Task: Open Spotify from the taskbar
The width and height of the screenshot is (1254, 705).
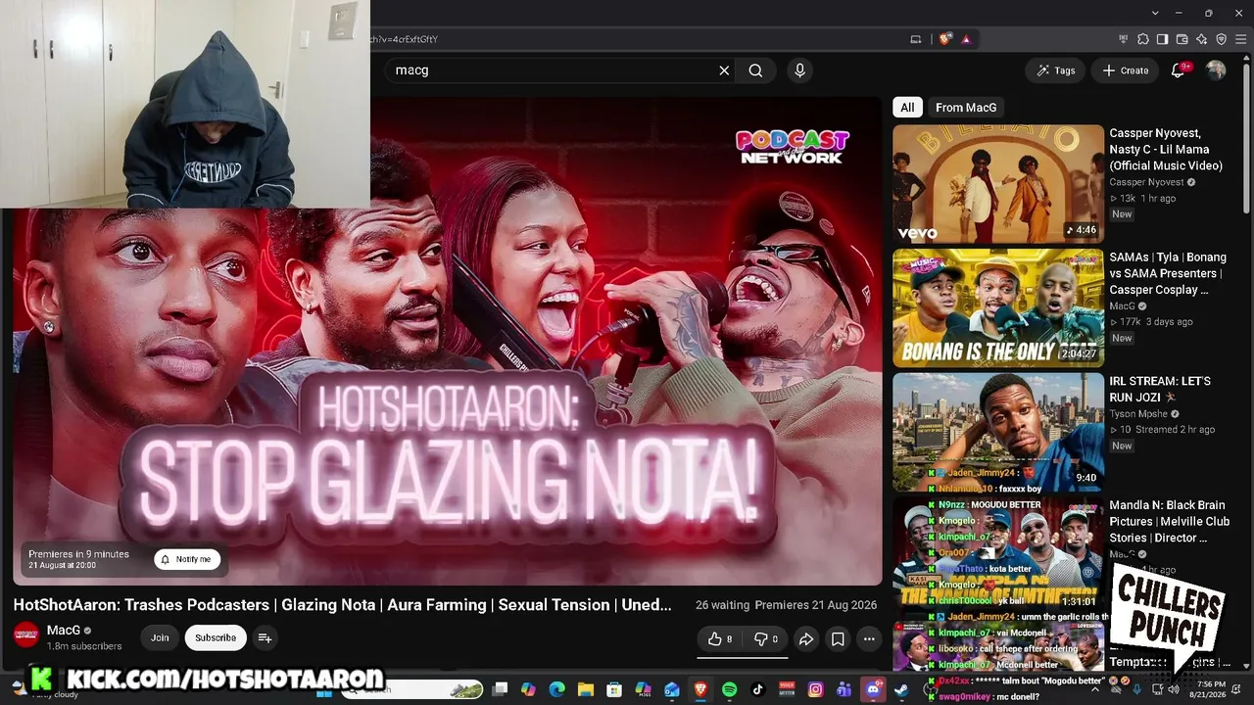Action: tap(729, 689)
